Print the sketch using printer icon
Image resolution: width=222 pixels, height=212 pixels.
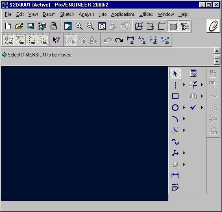[x=54, y=26]
